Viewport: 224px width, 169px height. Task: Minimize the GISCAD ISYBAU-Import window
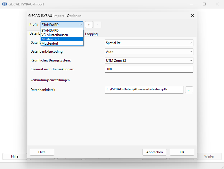click(191, 4)
